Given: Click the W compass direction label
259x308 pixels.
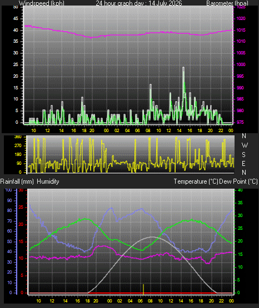Looking at the screenshot, I should [245, 145].
